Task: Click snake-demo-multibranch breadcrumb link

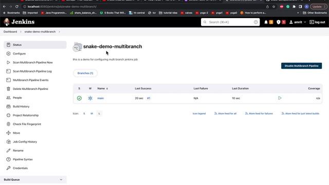Action: pos(40,32)
